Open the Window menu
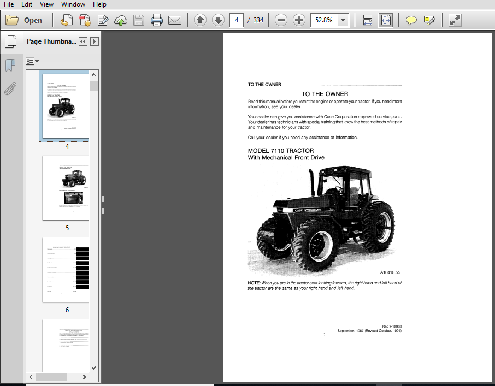Screen dimensions: 495x386 (x=73, y=4)
